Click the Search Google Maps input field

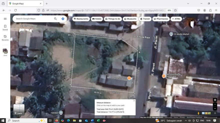34,19
